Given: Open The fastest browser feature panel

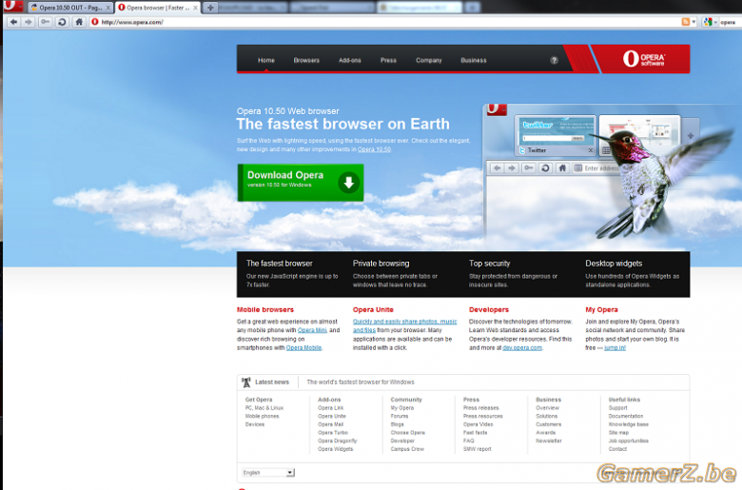Looking at the screenshot, I should coord(292,274).
